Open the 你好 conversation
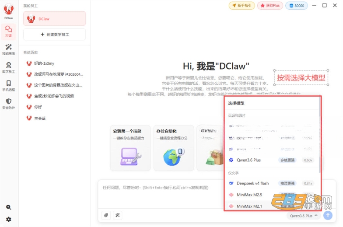343x227 pixels. pos(54,107)
